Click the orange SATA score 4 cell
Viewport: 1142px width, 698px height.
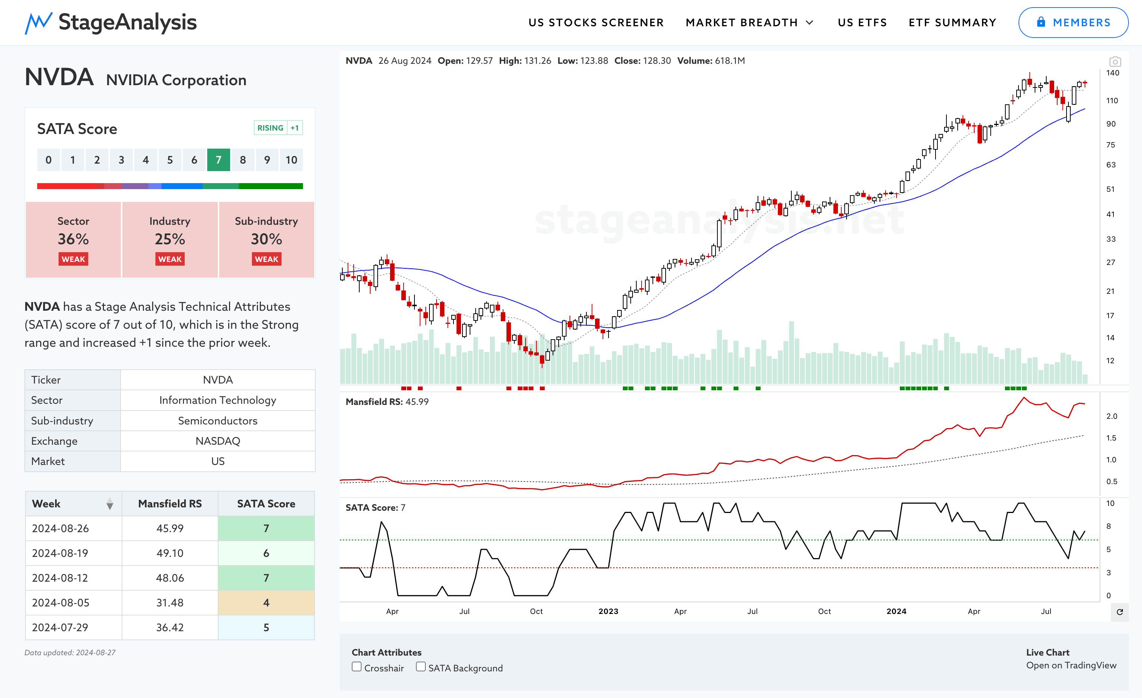[x=266, y=603]
